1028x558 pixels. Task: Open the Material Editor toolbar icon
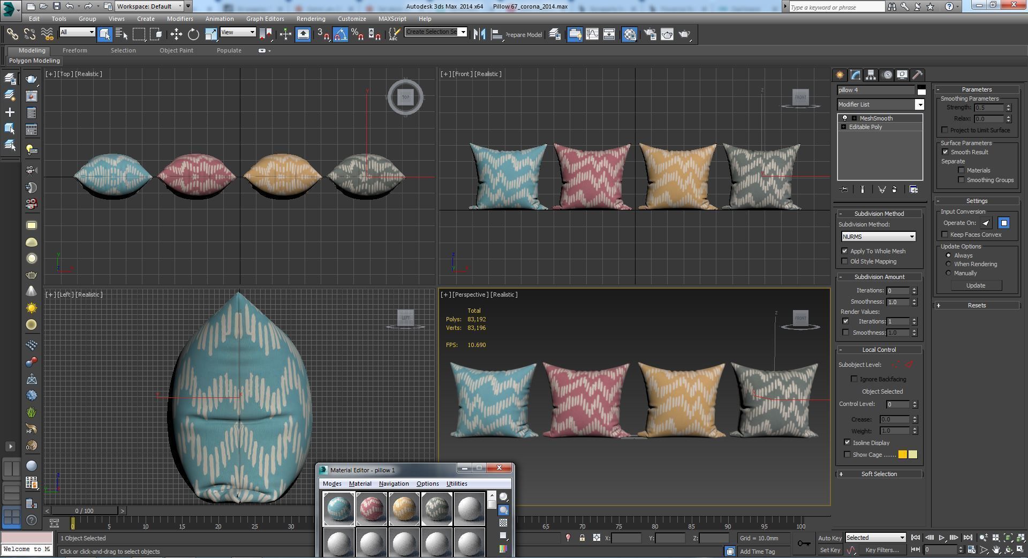tap(630, 34)
